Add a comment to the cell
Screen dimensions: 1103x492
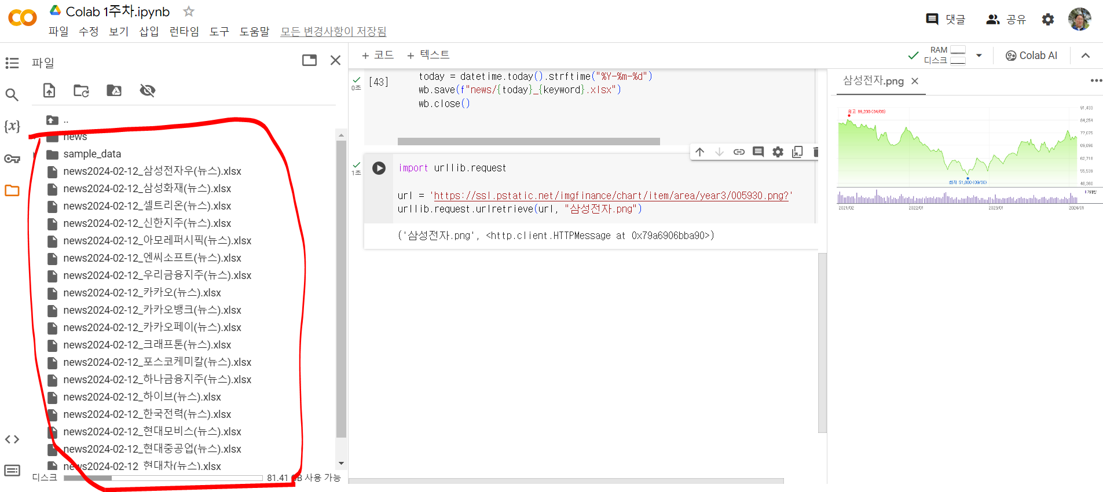[758, 152]
